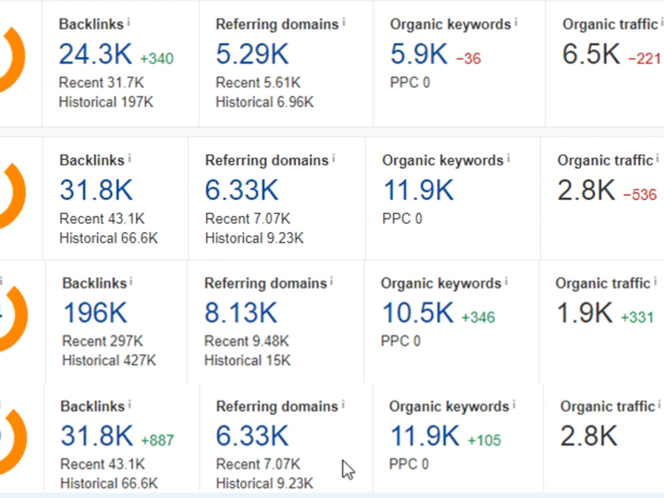Click info icon beside first row Organic keywords
The height and width of the screenshot is (498, 664).
[516, 22]
